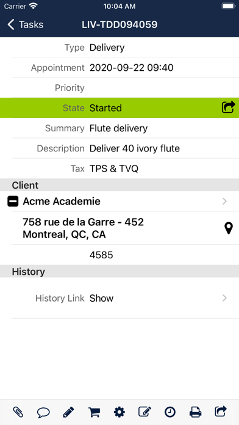Open Acme Academie details chevron
Image resolution: width=239 pixels, height=425 pixels.
pyautogui.click(x=224, y=201)
